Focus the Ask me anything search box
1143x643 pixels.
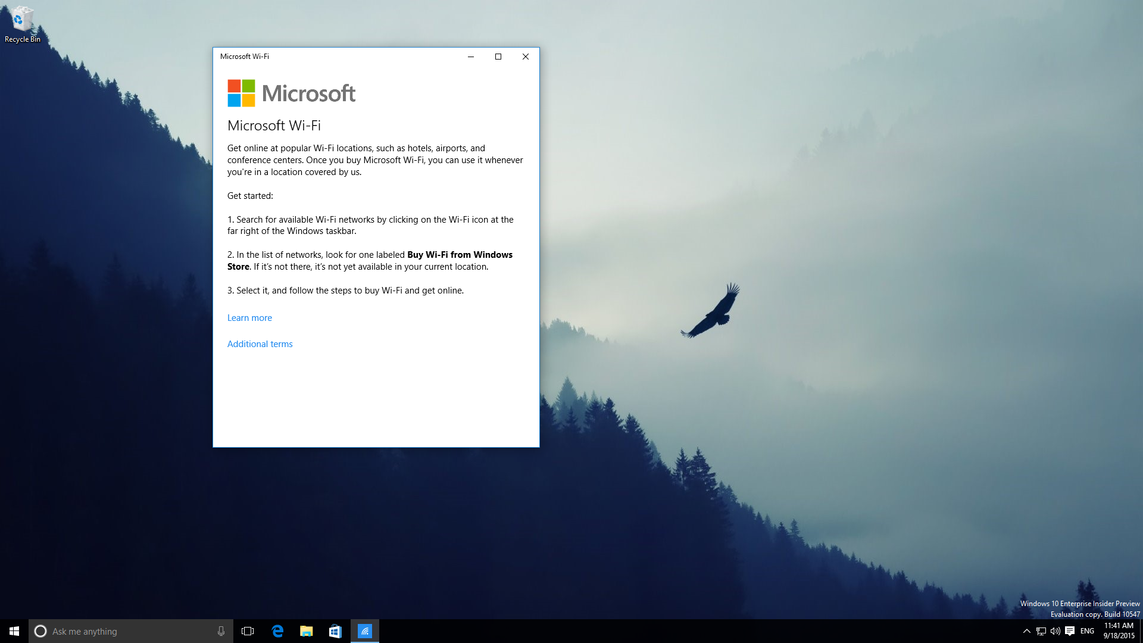click(x=131, y=631)
